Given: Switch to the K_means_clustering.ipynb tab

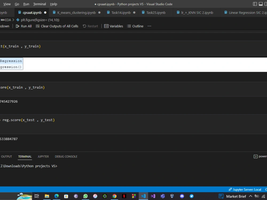Looking at the screenshot, I should tap(76, 13).
